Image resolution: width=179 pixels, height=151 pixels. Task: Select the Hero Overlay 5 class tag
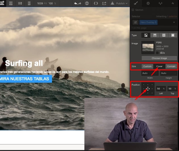pyautogui.click(x=148, y=22)
